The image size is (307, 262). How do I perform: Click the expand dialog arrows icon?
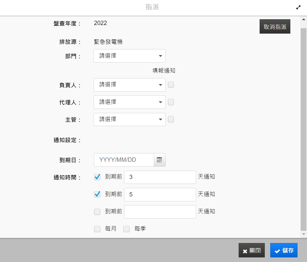[x=298, y=7]
